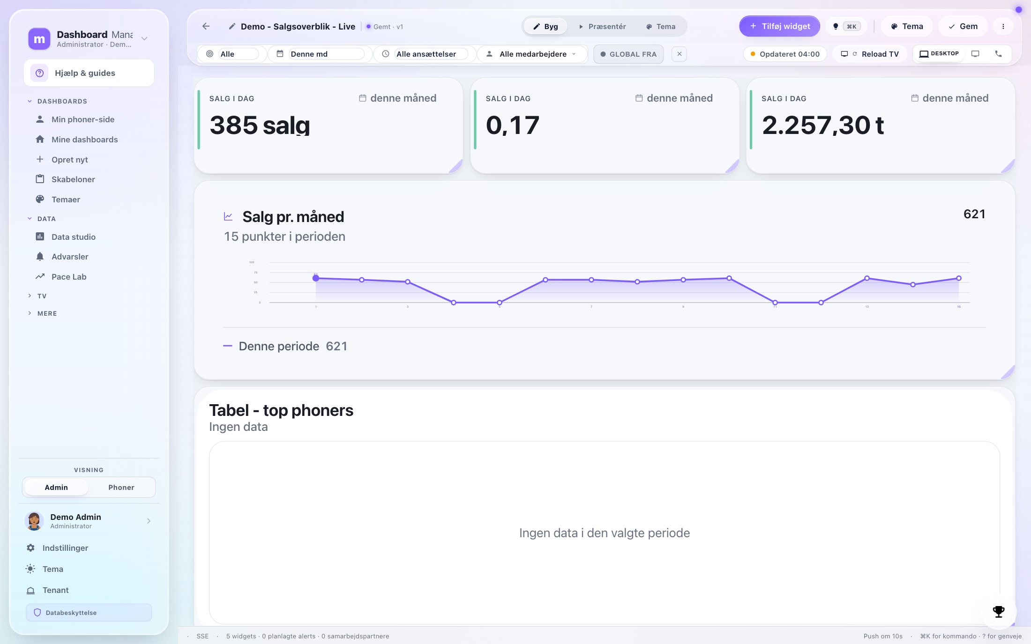Open Min phoner-side page
The height and width of the screenshot is (644, 1031).
83,119
